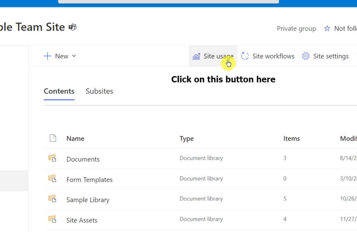Click the Documents library icon

(52, 158)
